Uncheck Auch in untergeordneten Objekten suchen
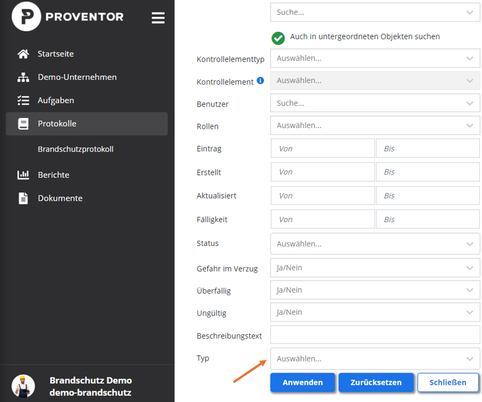 [x=278, y=38]
